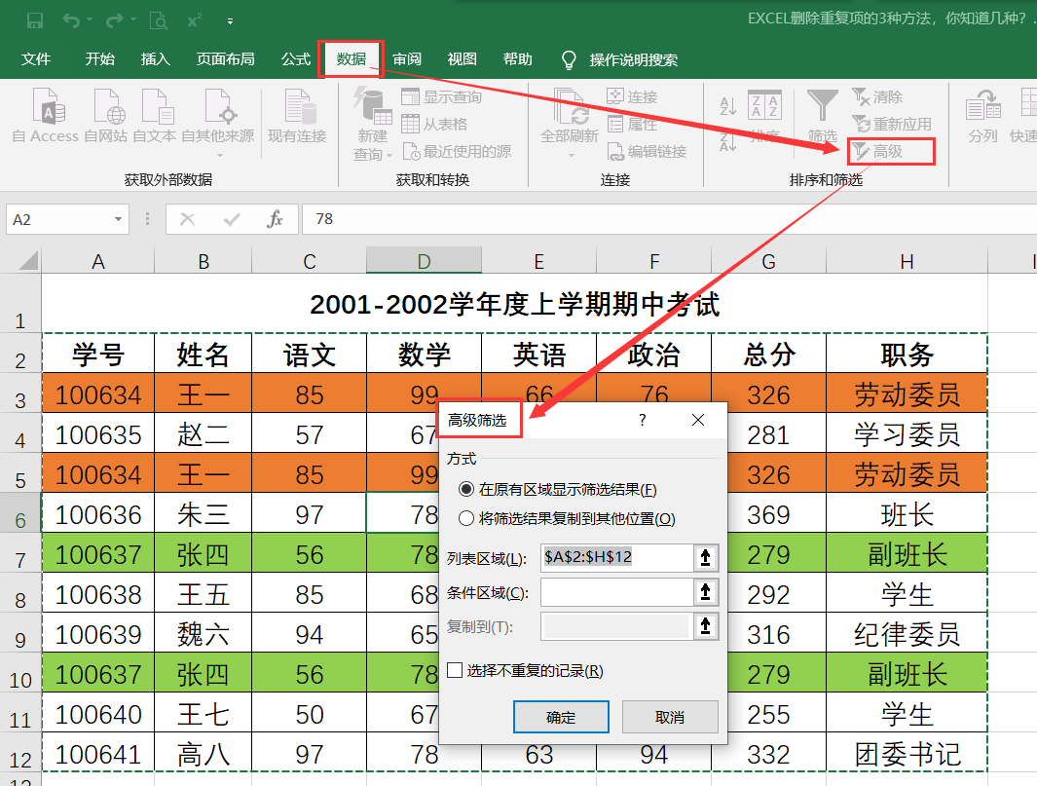Sort descending with Z-A icon
Screen dimensions: 1037x786
[x=728, y=141]
